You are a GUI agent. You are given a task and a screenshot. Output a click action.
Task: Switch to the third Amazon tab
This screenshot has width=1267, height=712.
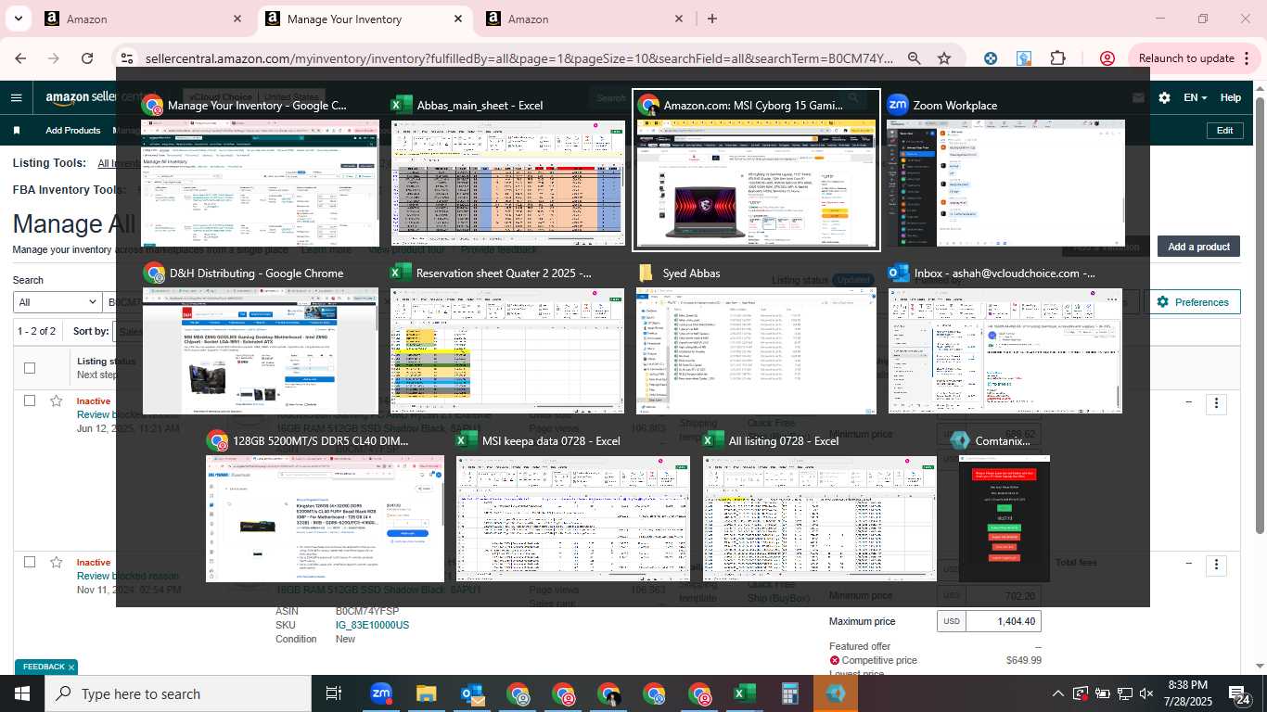pyautogui.click(x=584, y=19)
